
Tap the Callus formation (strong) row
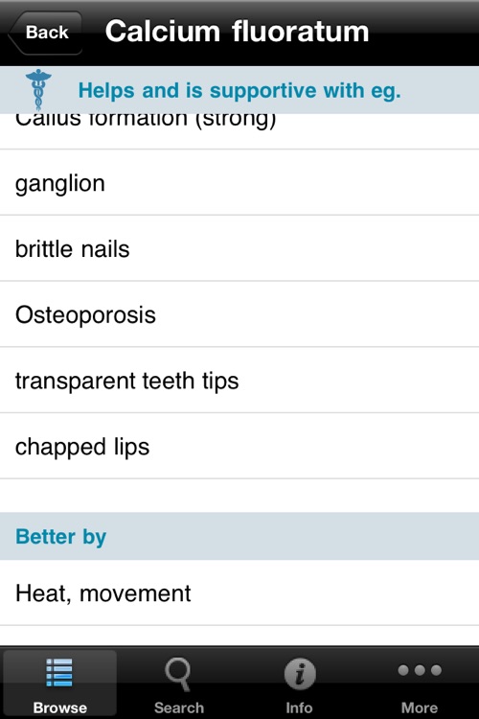pyautogui.click(x=239, y=131)
